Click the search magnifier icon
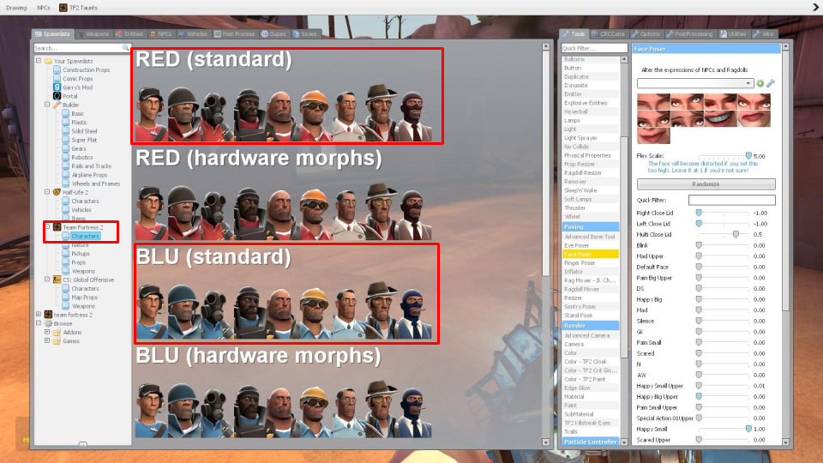Screen dimensions: 823x463 coord(126,48)
